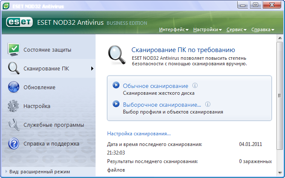Click the last scan date 04.01.2011
The image size is (285, 178).
pos(250,144)
